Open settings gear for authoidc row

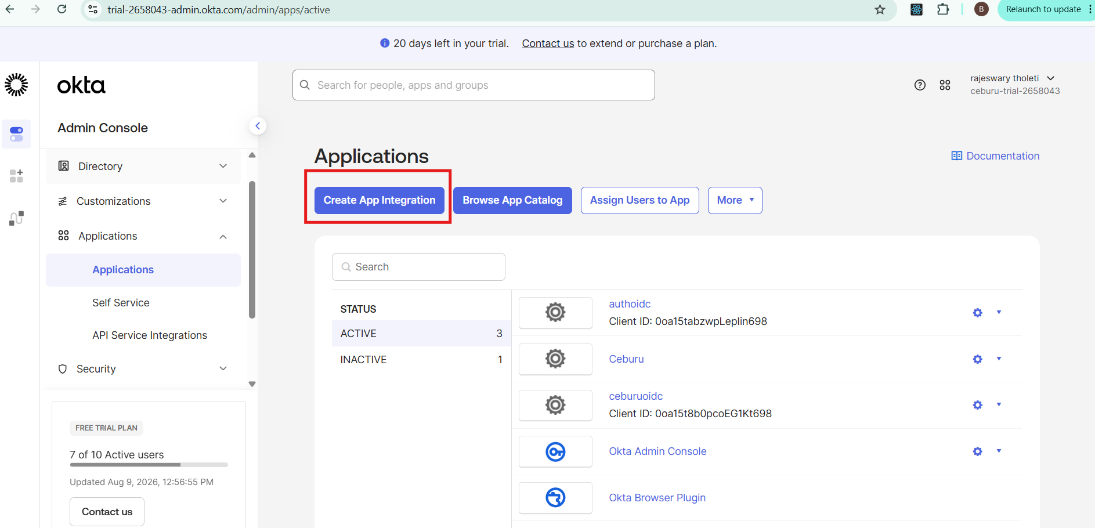(x=978, y=313)
